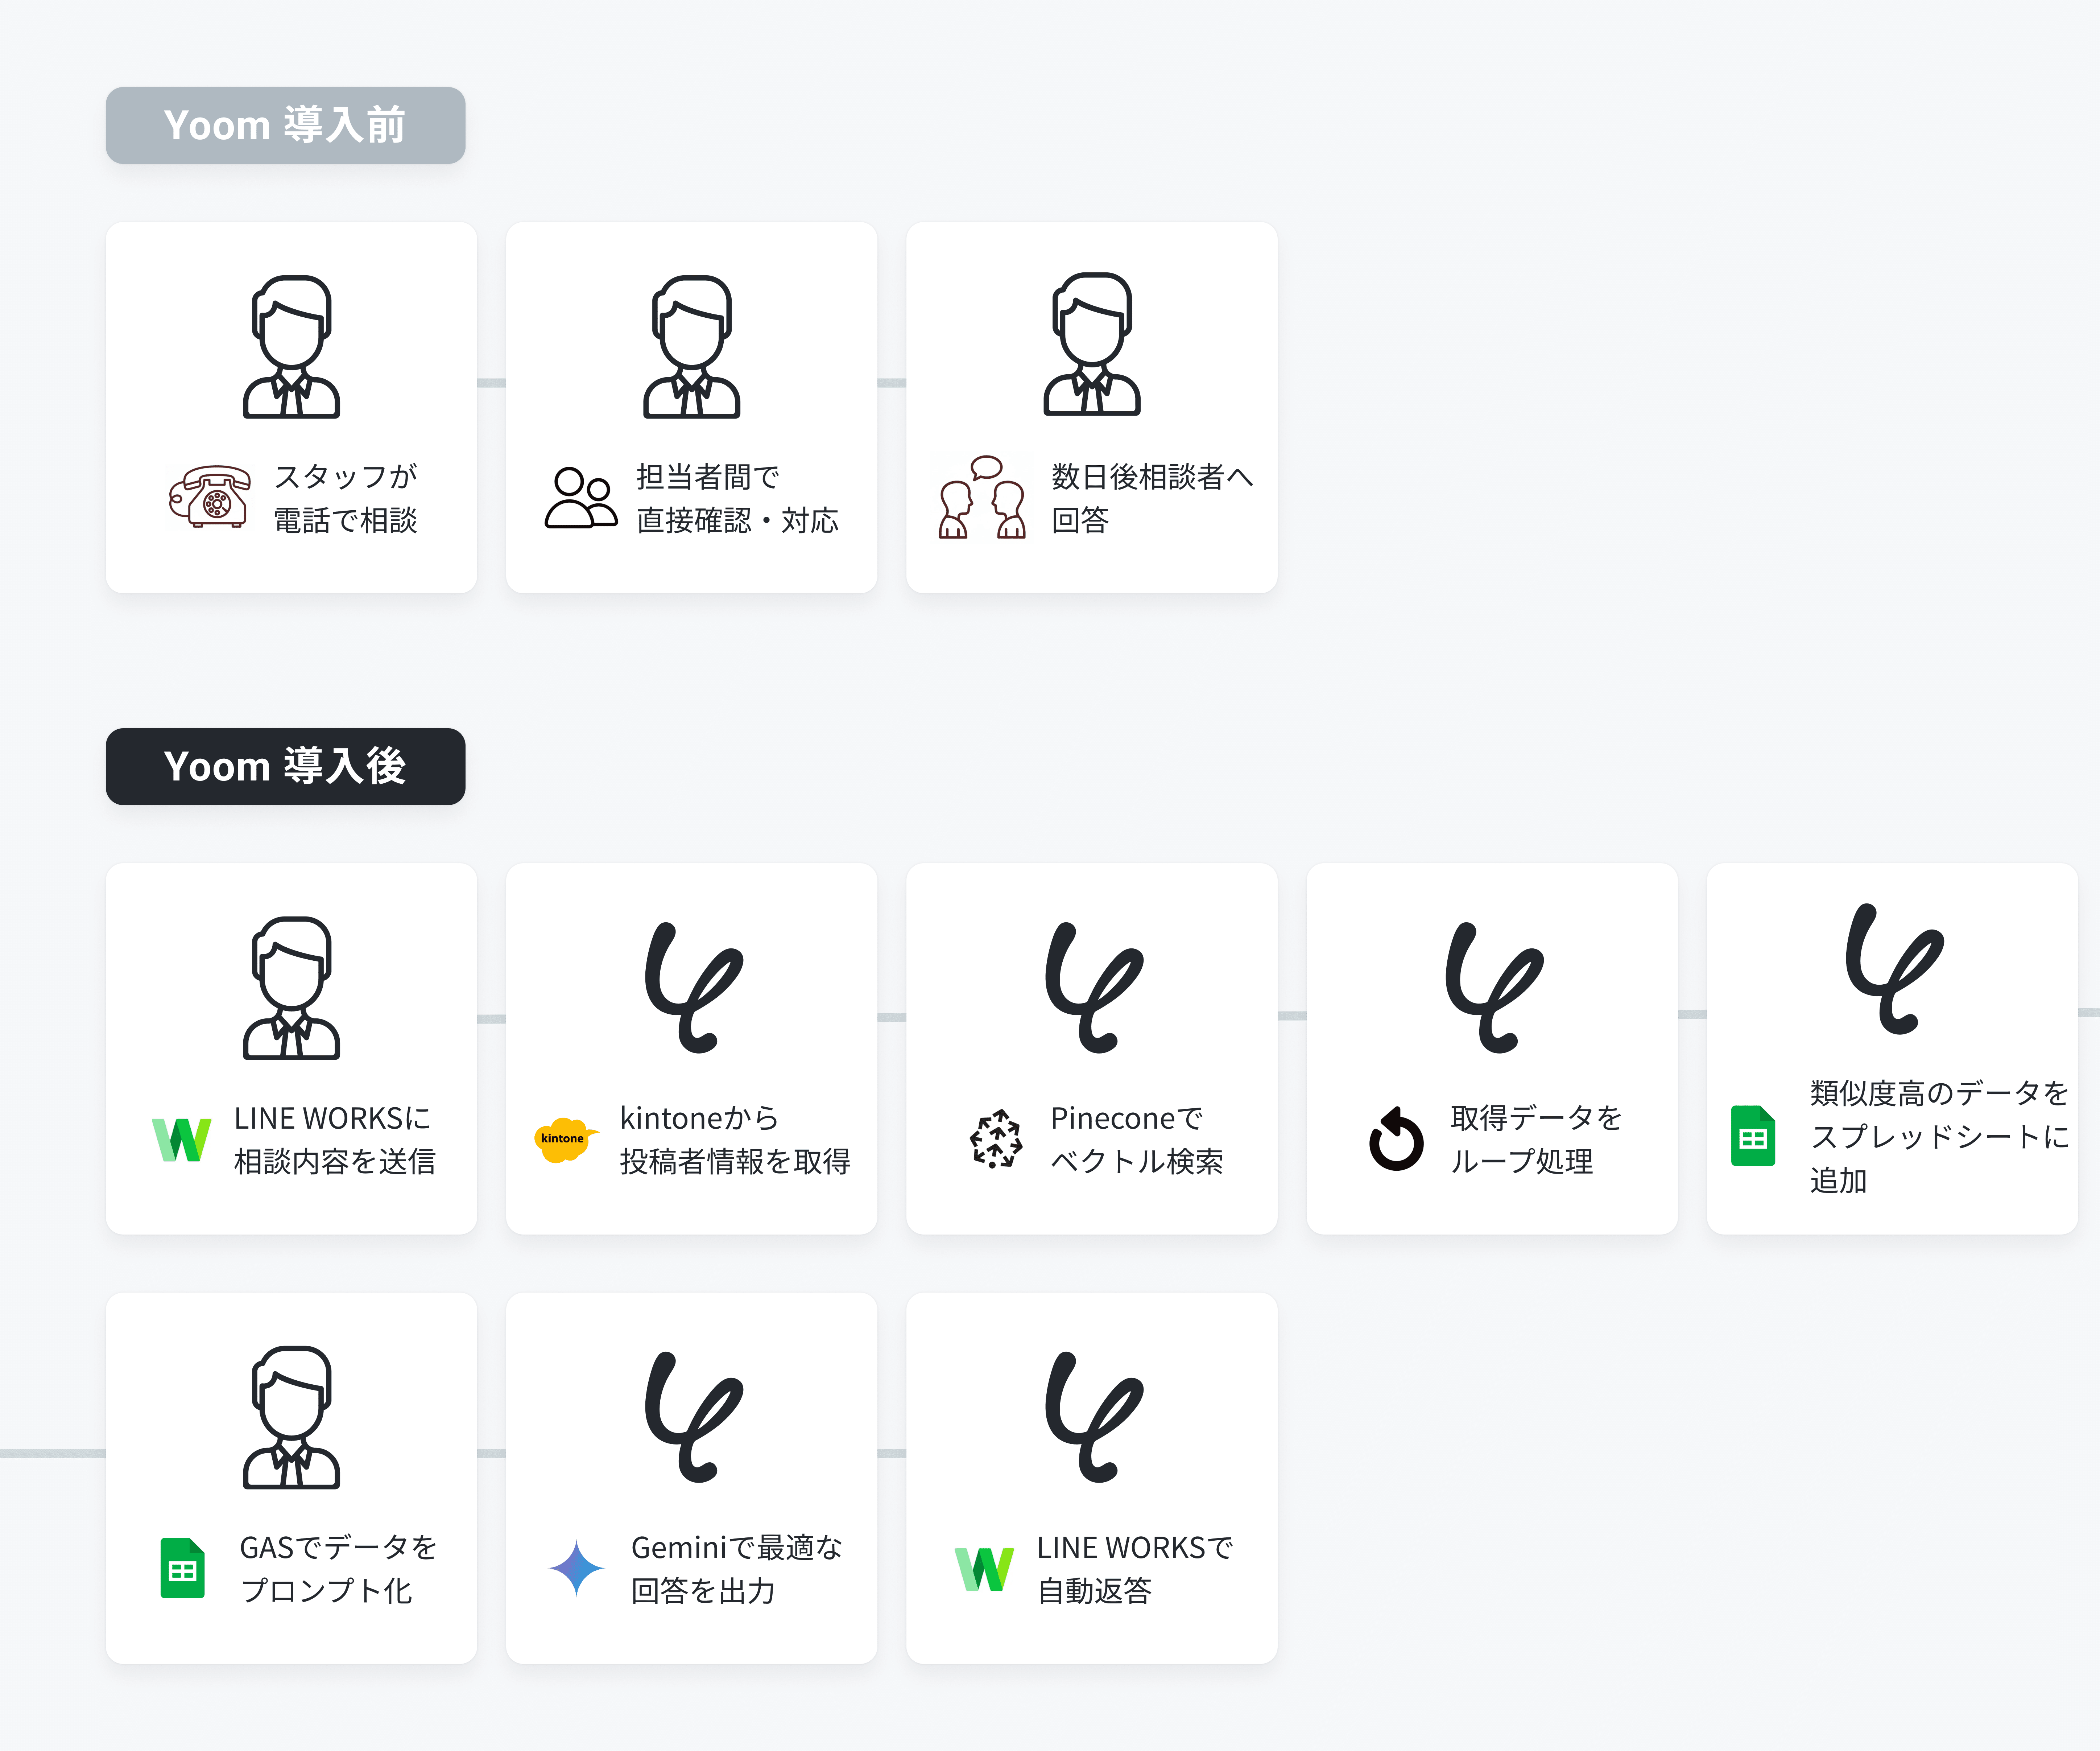This screenshot has height=1751, width=2100.
Task: Click the Yoom 導入後 label
Action: coord(285,766)
